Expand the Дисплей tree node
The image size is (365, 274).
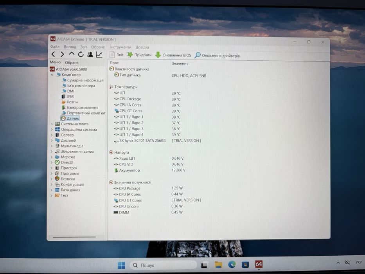52,141
